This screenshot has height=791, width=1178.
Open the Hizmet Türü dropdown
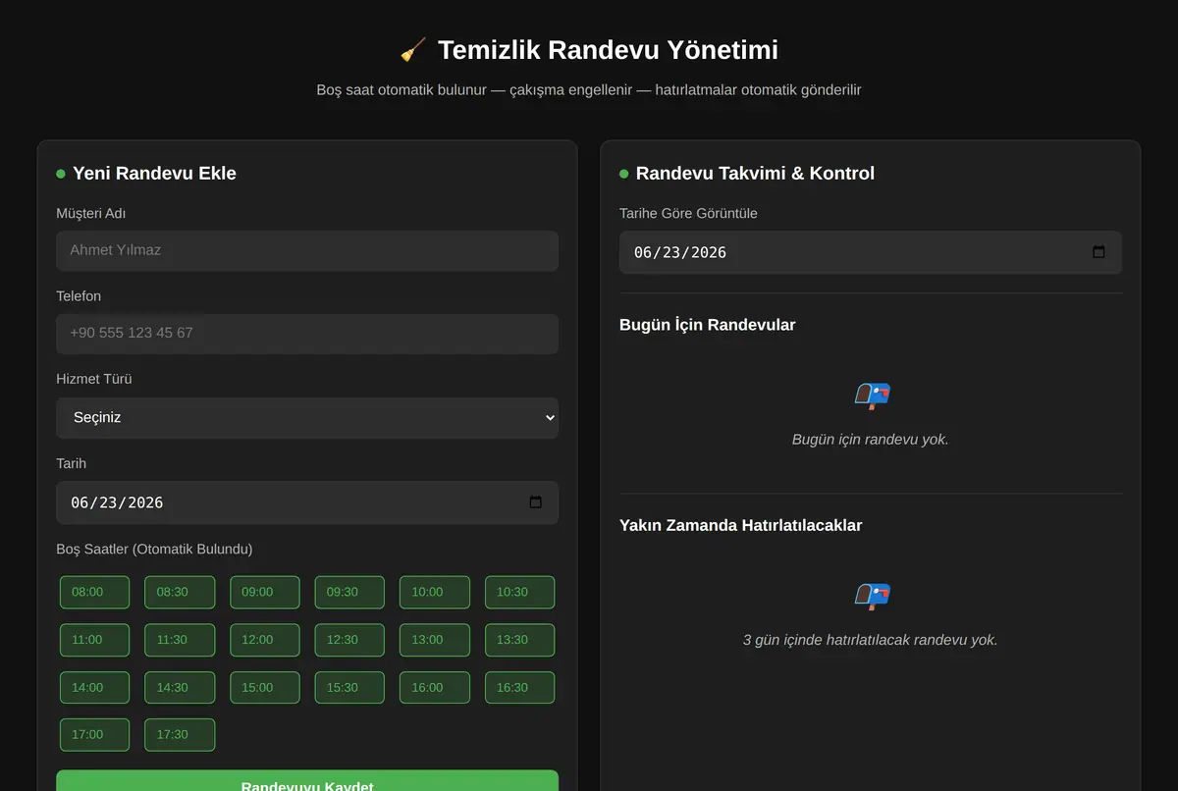pos(307,418)
